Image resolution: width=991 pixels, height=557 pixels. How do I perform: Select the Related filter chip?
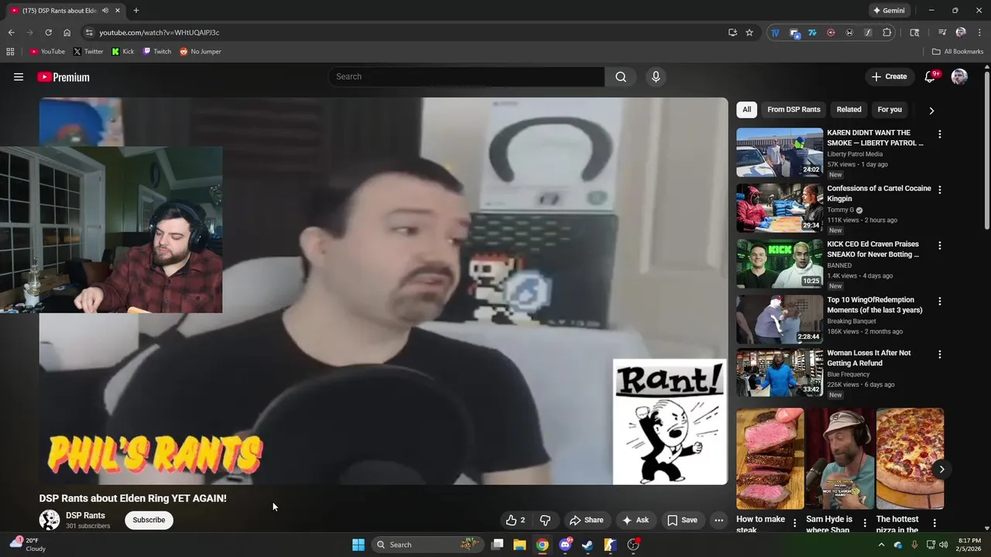coord(849,109)
